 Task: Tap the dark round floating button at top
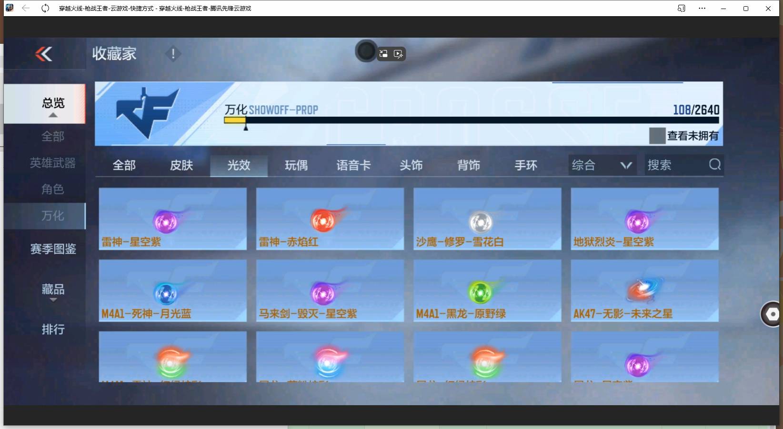[366, 51]
